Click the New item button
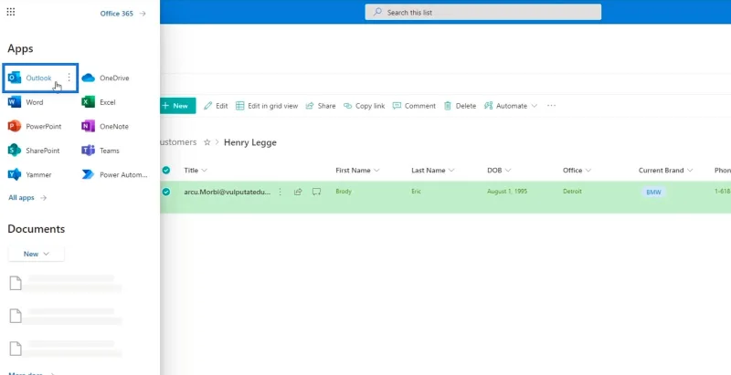The image size is (731, 375). 177,106
